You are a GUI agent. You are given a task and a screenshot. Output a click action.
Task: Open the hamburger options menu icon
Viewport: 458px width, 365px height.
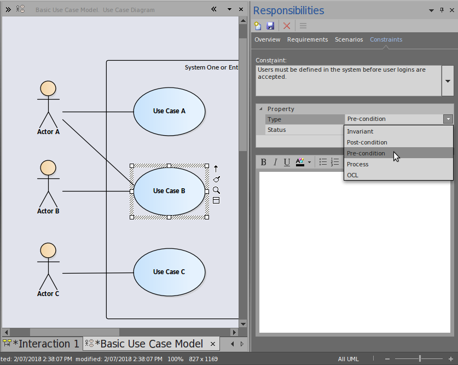pyautogui.click(x=303, y=26)
